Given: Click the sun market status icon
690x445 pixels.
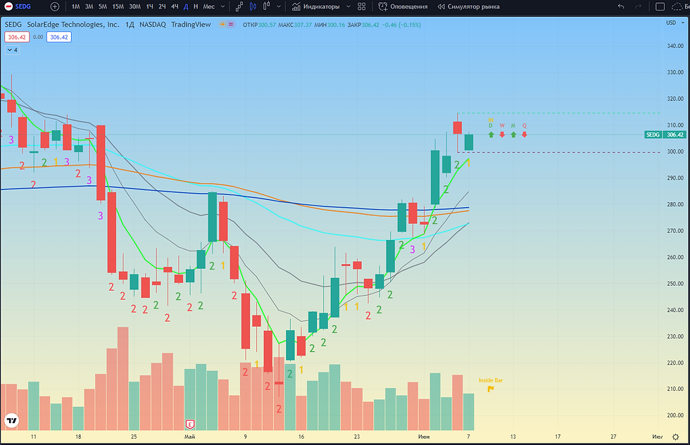Looking at the screenshot, I should click(x=222, y=24).
